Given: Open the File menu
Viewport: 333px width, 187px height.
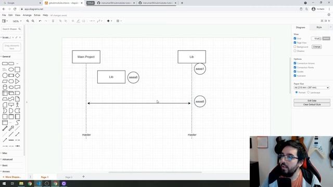Looking at the screenshot, I should tap(4, 15).
